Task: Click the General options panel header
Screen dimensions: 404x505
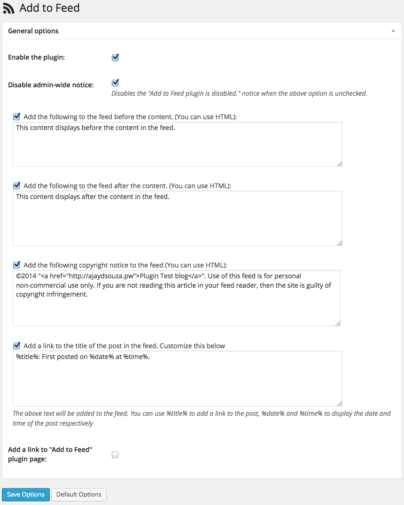Action: click(x=202, y=31)
